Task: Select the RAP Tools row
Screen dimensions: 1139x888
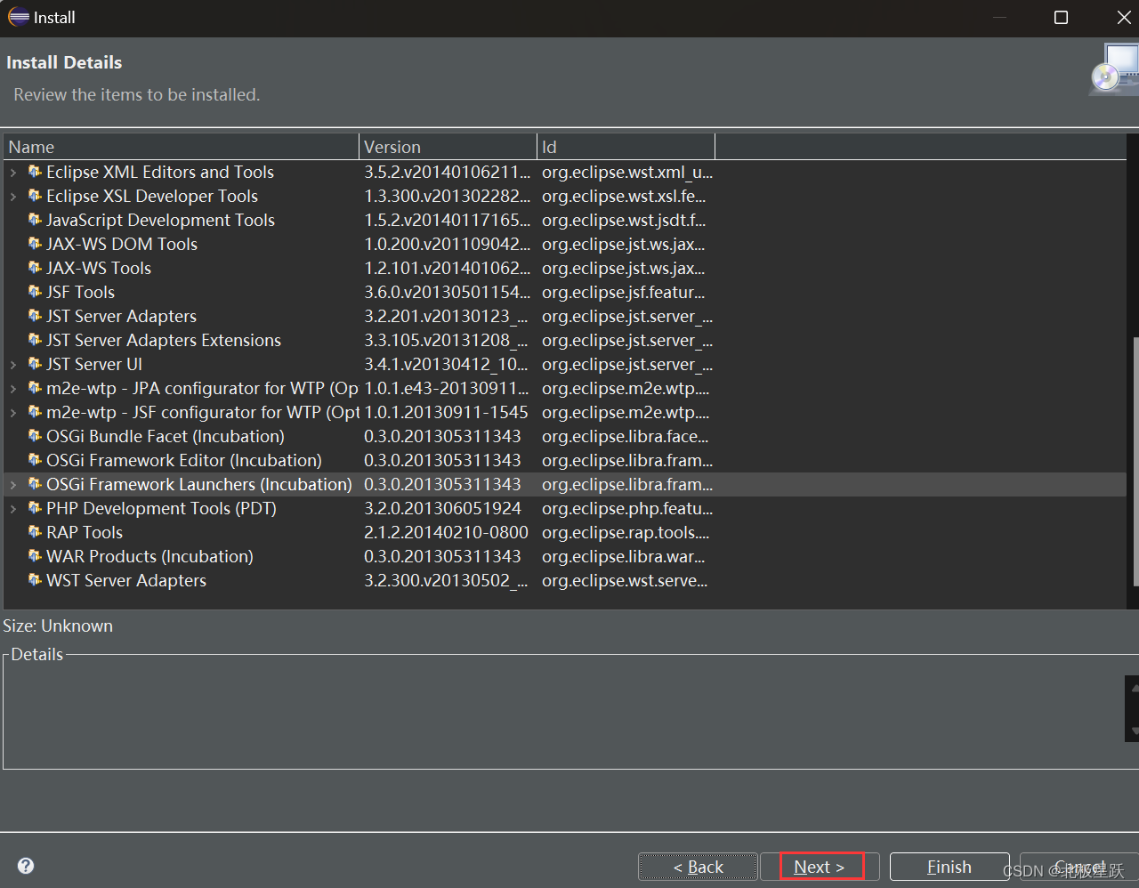Action: click(x=565, y=532)
